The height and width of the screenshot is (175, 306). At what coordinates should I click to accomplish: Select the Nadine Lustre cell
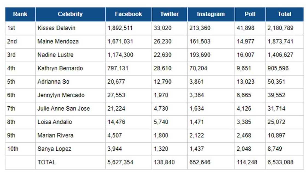(55, 55)
